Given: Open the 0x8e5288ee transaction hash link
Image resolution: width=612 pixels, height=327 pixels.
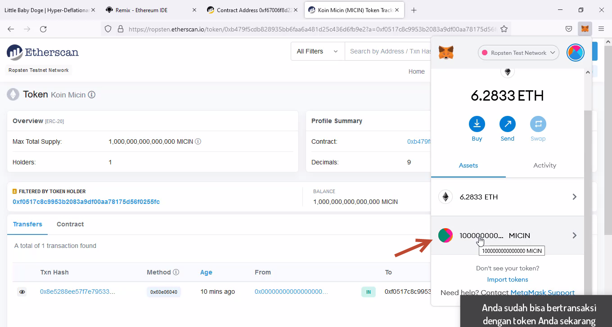Looking at the screenshot, I should 77,292.
